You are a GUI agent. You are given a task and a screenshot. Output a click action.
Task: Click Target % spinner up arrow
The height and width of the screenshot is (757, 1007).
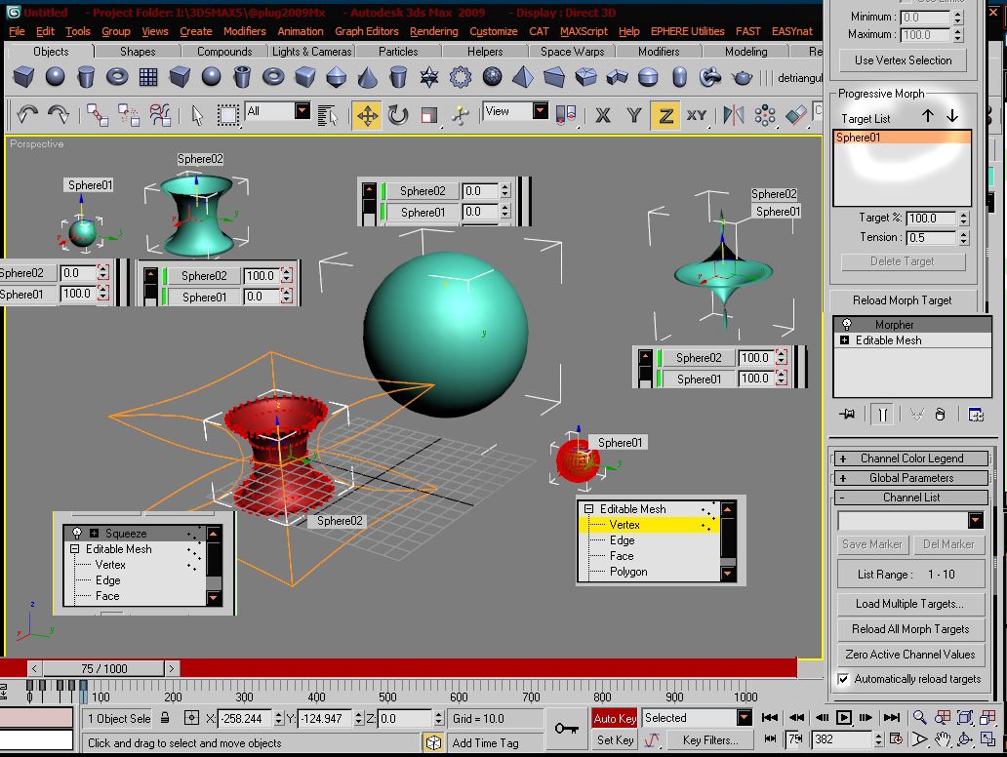pyautogui.click(x=963, y=215)
